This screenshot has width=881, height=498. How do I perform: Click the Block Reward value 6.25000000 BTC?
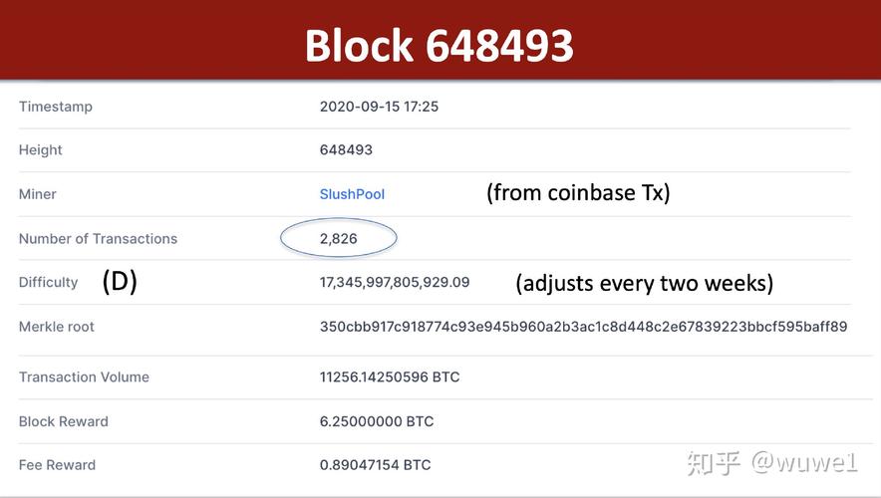pos(377,421)
